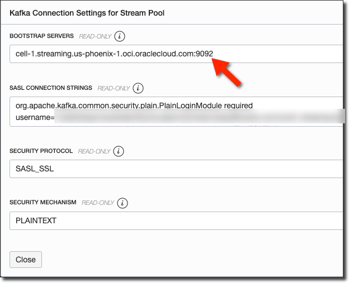Click the info icon next to Security Mechanism

click(123, 203)
